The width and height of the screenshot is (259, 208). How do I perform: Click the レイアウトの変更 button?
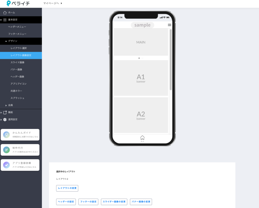(x=67, y=188)
